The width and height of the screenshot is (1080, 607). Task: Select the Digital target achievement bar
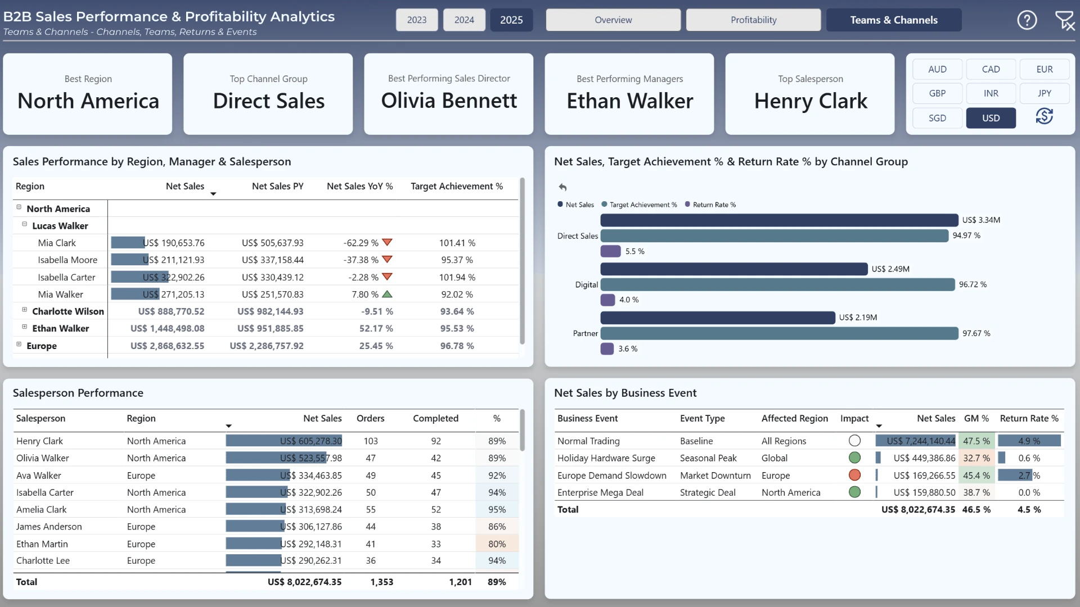click(x=777, y=284)
